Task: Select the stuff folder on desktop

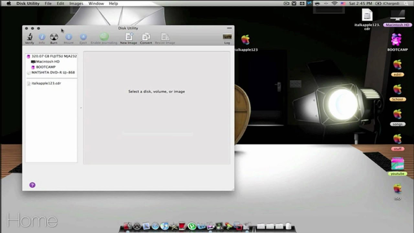Action: (398, 142)
